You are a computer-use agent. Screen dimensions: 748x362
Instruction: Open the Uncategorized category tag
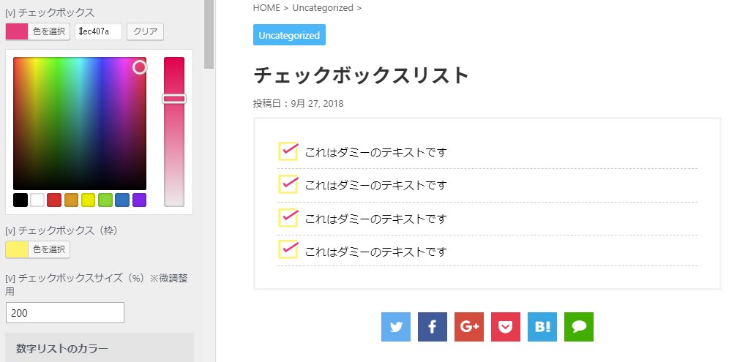(x=289, y=35)
